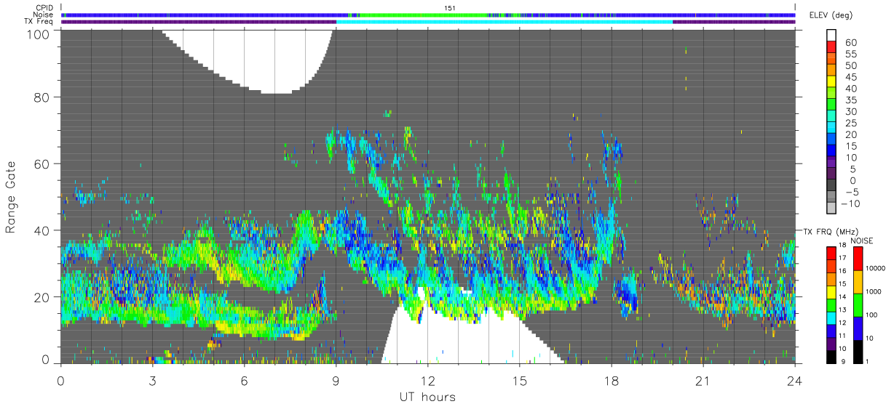Pick the cyan swatch between 25 and 20 ELEV
Screen dimensions: 894x412
pyautogui.click(x=831, y=128)
